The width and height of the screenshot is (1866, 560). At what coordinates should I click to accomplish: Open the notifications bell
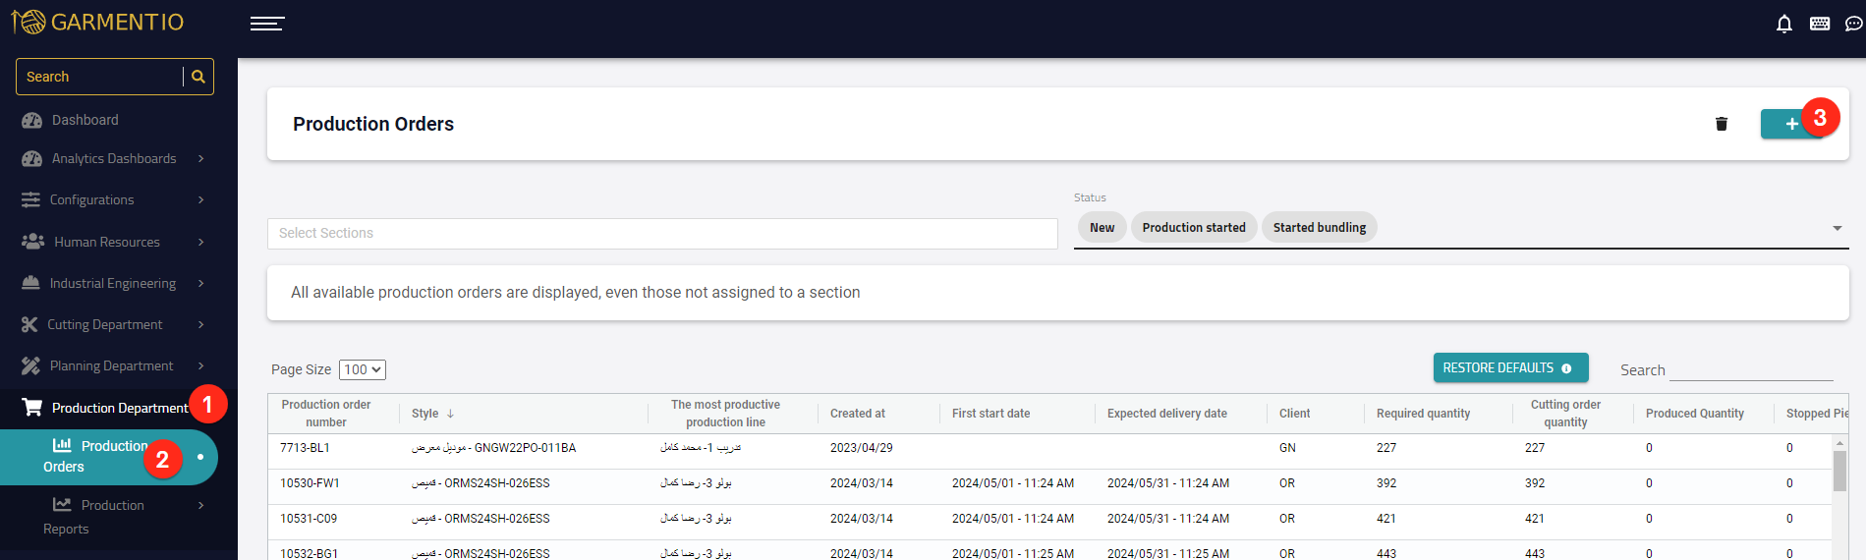click(x=1784, y=24)
